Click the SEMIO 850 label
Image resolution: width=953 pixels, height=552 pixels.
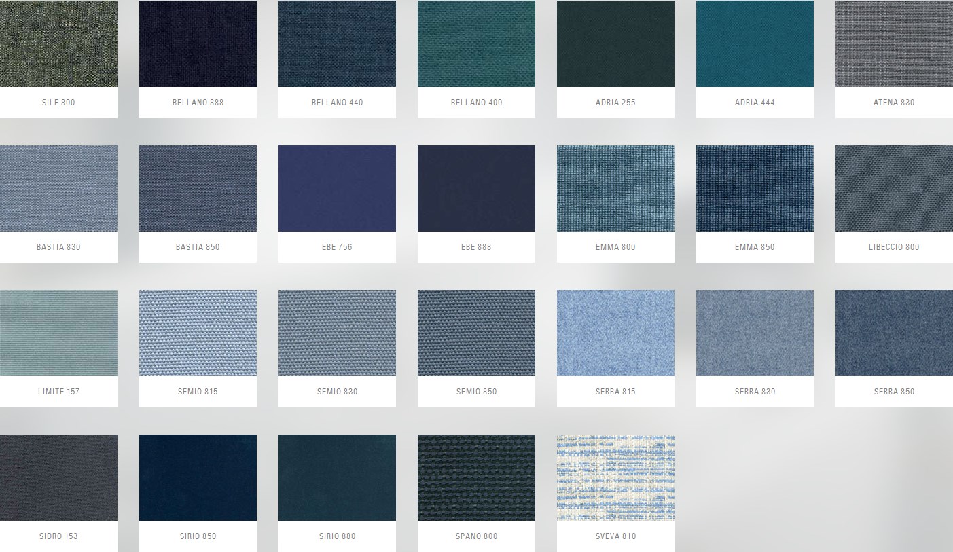[x=476, y=392]
